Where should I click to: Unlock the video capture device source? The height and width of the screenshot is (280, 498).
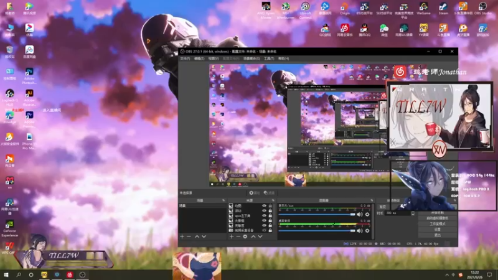270,230
